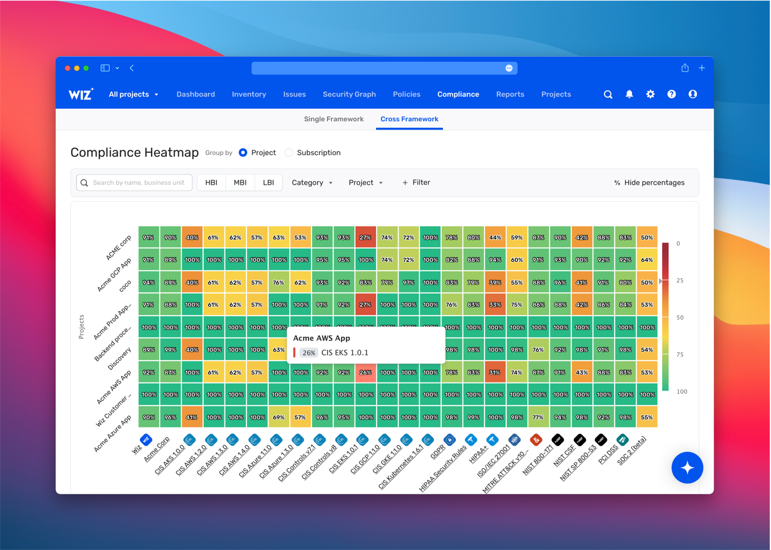This screenshot has width=771, height=550.
Task: Open the help question mark icon
Action: [x=672, y=94]
